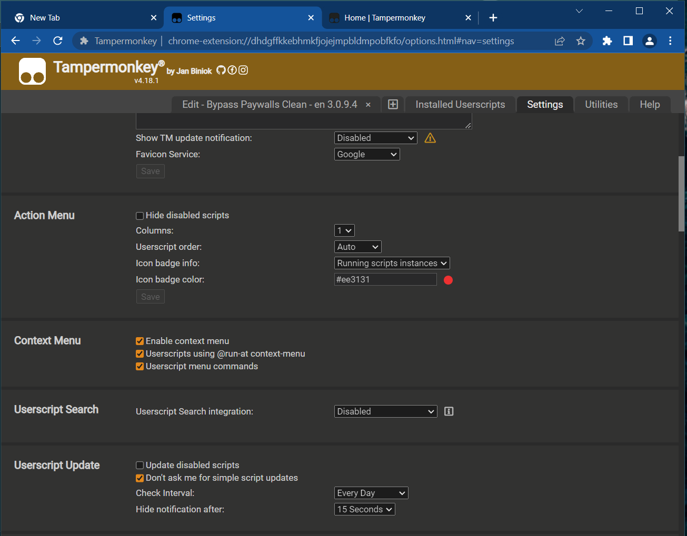687x536 pixels.
Task: Toggle Don't ask me for simple script updates
Action: (x=140, y=478)
